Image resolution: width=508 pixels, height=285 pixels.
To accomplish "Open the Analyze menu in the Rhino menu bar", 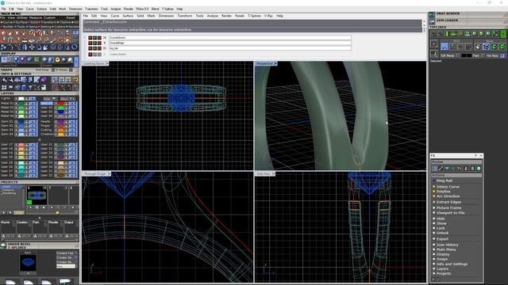I will 213,16.
